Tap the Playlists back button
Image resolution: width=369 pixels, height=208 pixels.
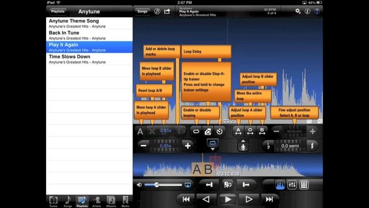[x=58, y=12]
